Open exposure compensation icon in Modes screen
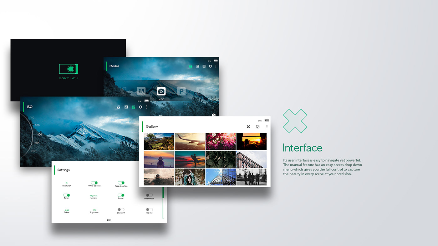This screenshot has height=246, width=438. 198,66
